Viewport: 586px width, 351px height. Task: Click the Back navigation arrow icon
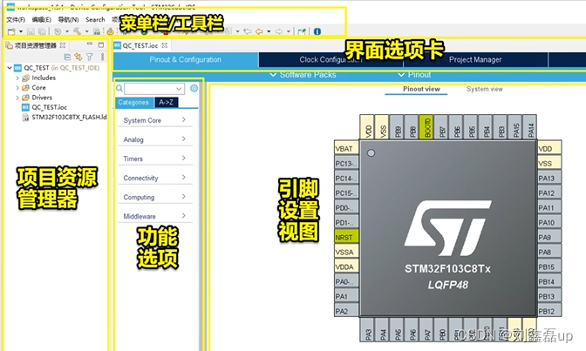259,31
